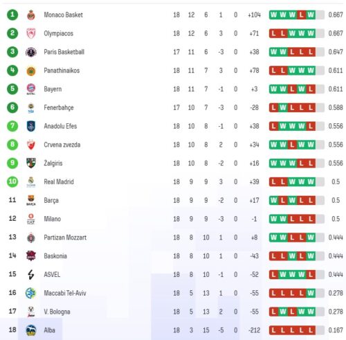
Task: Select the Bayern club badge
Action: point(31,89)
